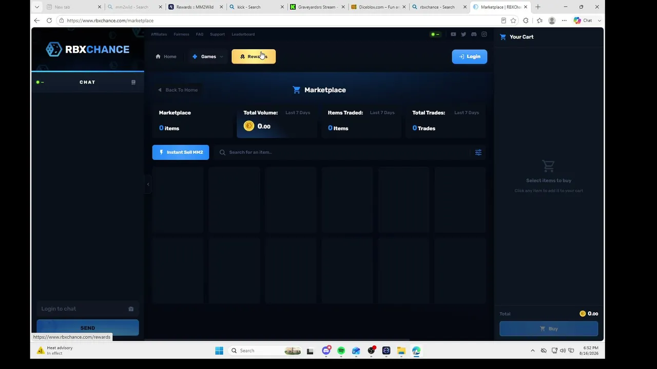Switch to Rewards :: MM2Wild tab
Screen dimensions: 657x369
(196, 7)
